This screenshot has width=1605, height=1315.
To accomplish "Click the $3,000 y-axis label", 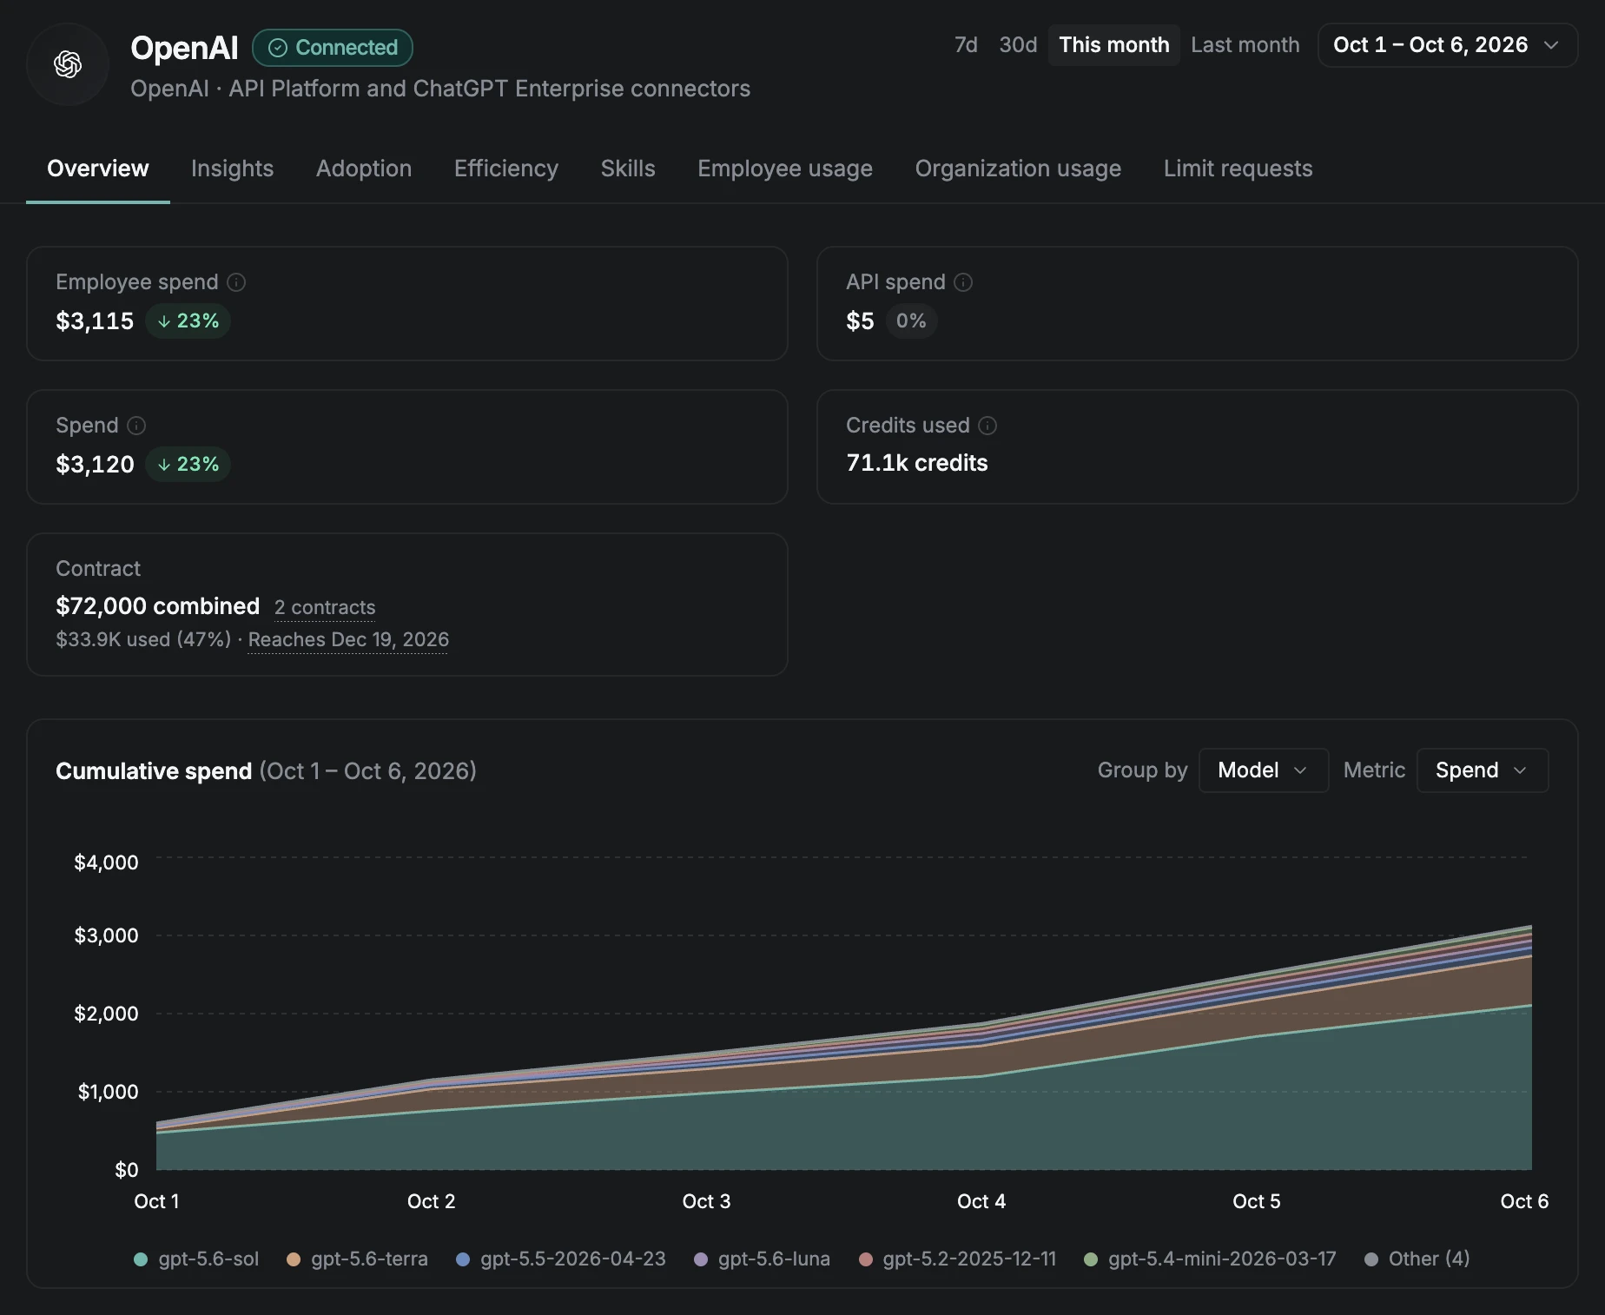I will (x=106, y=935).
